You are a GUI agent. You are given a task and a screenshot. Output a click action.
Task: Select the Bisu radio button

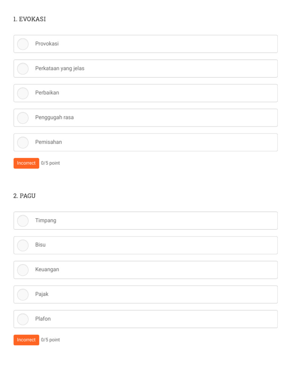(23, 245)
